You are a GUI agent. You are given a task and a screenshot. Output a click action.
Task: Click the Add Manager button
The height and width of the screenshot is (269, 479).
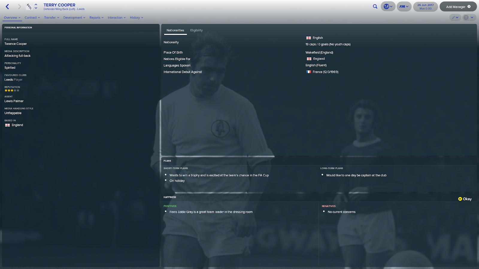click(458, 7)
